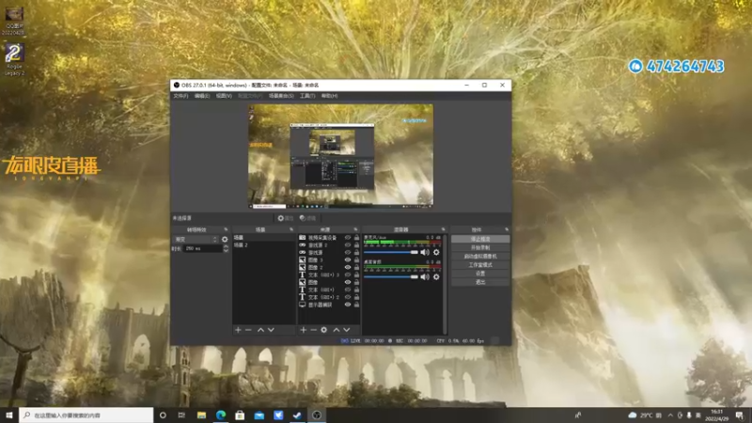Click the Windows taskbar search box
This screenshot has height=423, width=752.
(86, 415)
